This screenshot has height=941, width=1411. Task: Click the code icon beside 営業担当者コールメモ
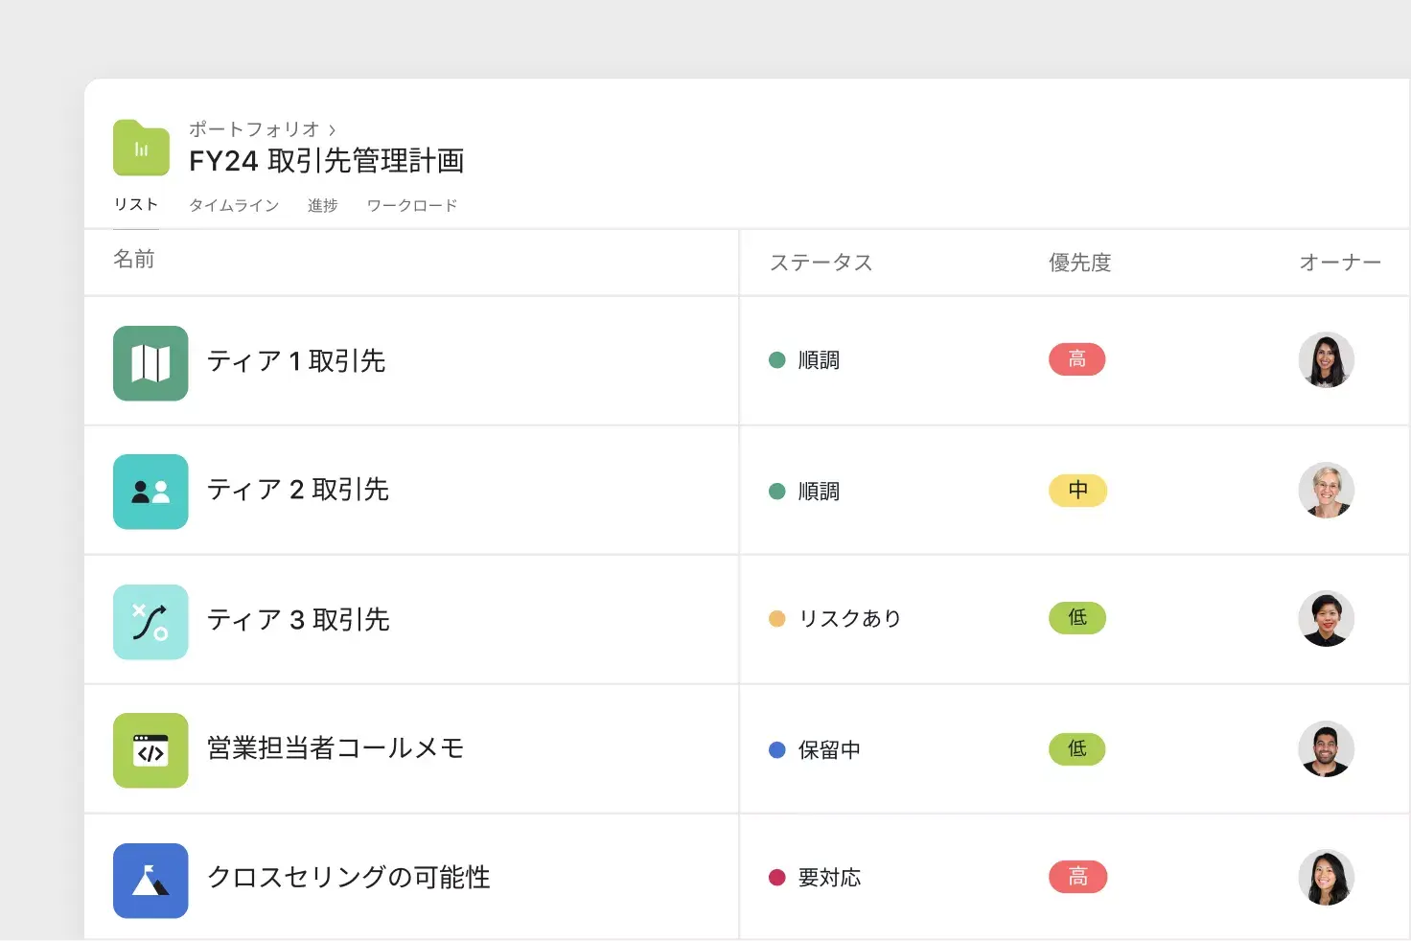[x=150, y=750]
